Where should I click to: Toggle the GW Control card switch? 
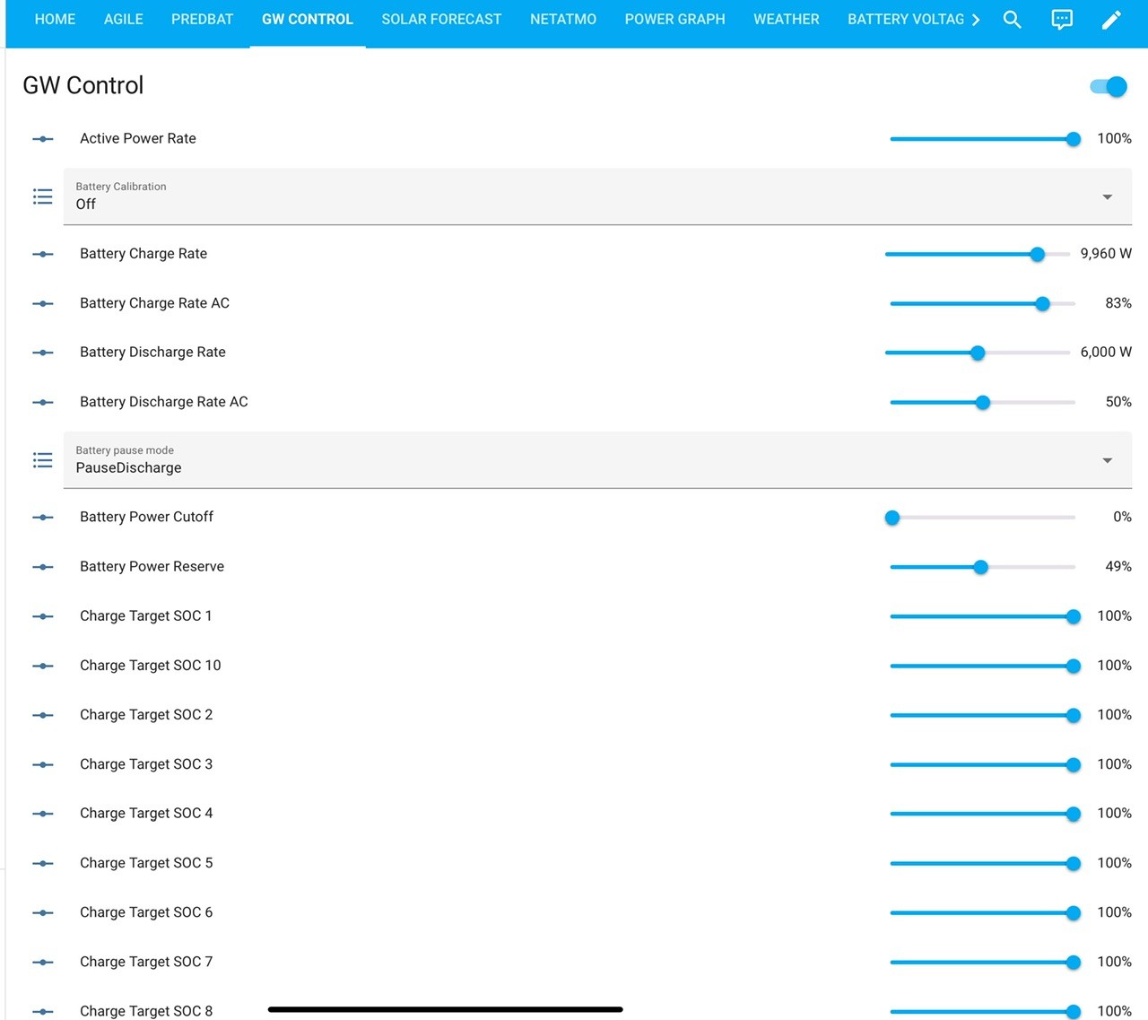click(1108, 87)
